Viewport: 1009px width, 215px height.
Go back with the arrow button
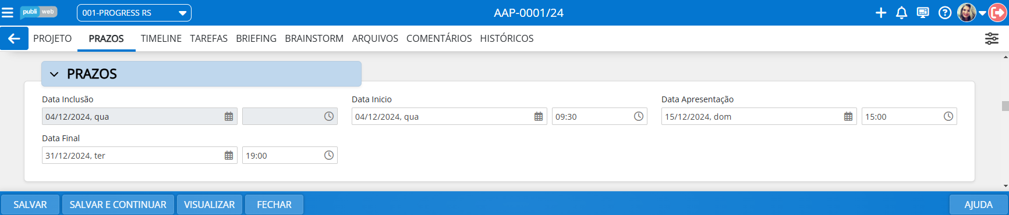click(x=14, y=38)
